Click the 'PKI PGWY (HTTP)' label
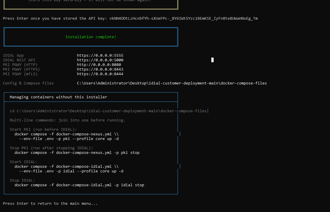Screen dimensions: 330x212 pos(20,64)
